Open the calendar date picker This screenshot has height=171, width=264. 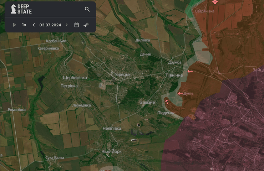[x=76, y=25]
